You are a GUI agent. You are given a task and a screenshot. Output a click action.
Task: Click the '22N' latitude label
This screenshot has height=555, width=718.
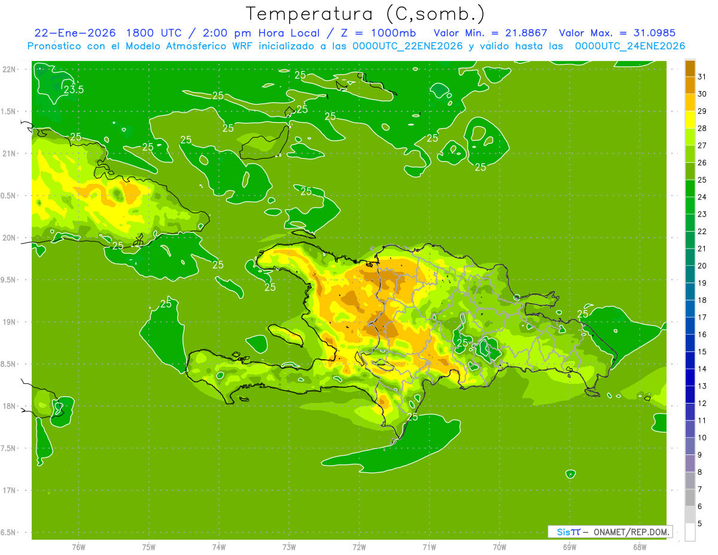point(10,69)
